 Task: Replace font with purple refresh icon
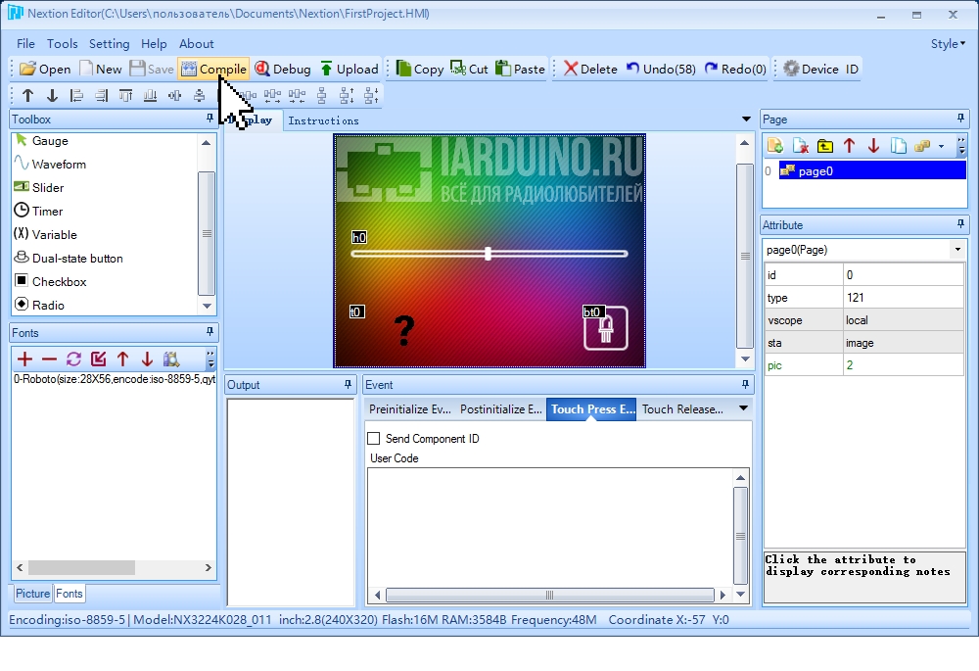pos(73,359)
